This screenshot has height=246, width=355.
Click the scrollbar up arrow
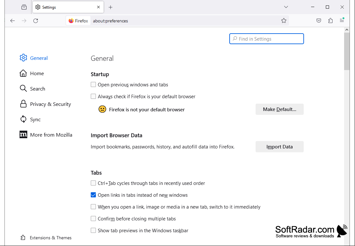[347, 30]
